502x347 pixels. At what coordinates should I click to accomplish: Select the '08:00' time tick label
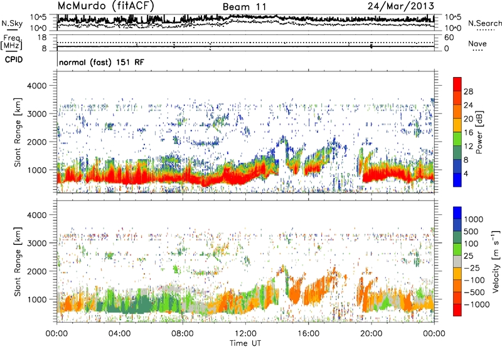click(x=183, y=334)
